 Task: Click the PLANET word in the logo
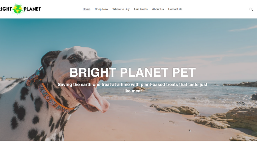(x=32, y=9)
